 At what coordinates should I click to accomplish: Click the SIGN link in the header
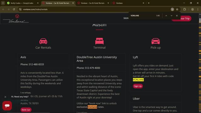126,18
